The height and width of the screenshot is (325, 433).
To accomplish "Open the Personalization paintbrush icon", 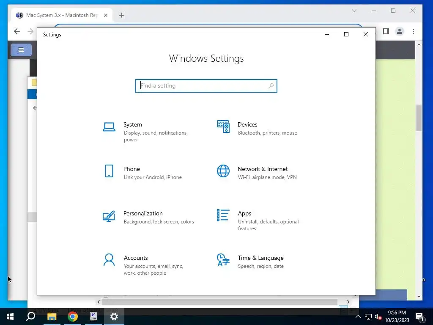I will tap(109, 216).
